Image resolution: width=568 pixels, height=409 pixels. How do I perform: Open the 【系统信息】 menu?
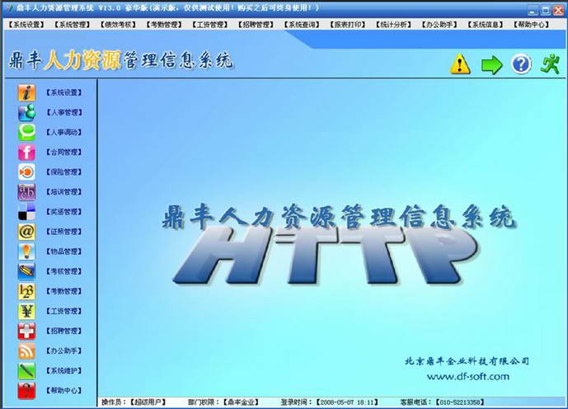[485, 25]
